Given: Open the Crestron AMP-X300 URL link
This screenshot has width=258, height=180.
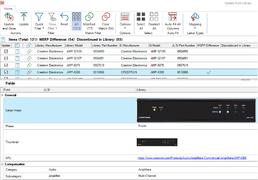Looking at the screenshot, I should pos(192,158).
